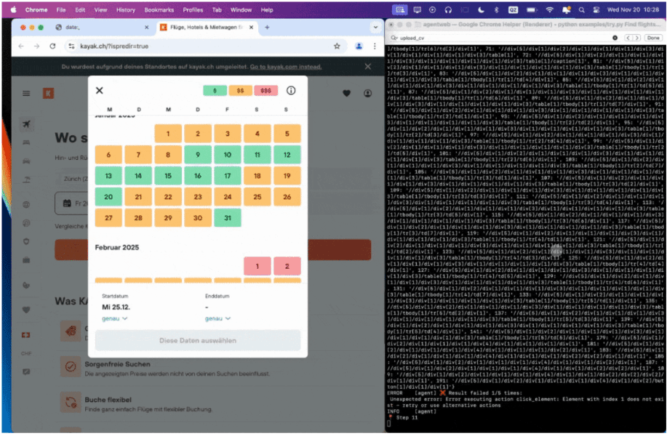Open the price info icon in calendar
Screen dimensions: 667x436
(x=291, y=91)
